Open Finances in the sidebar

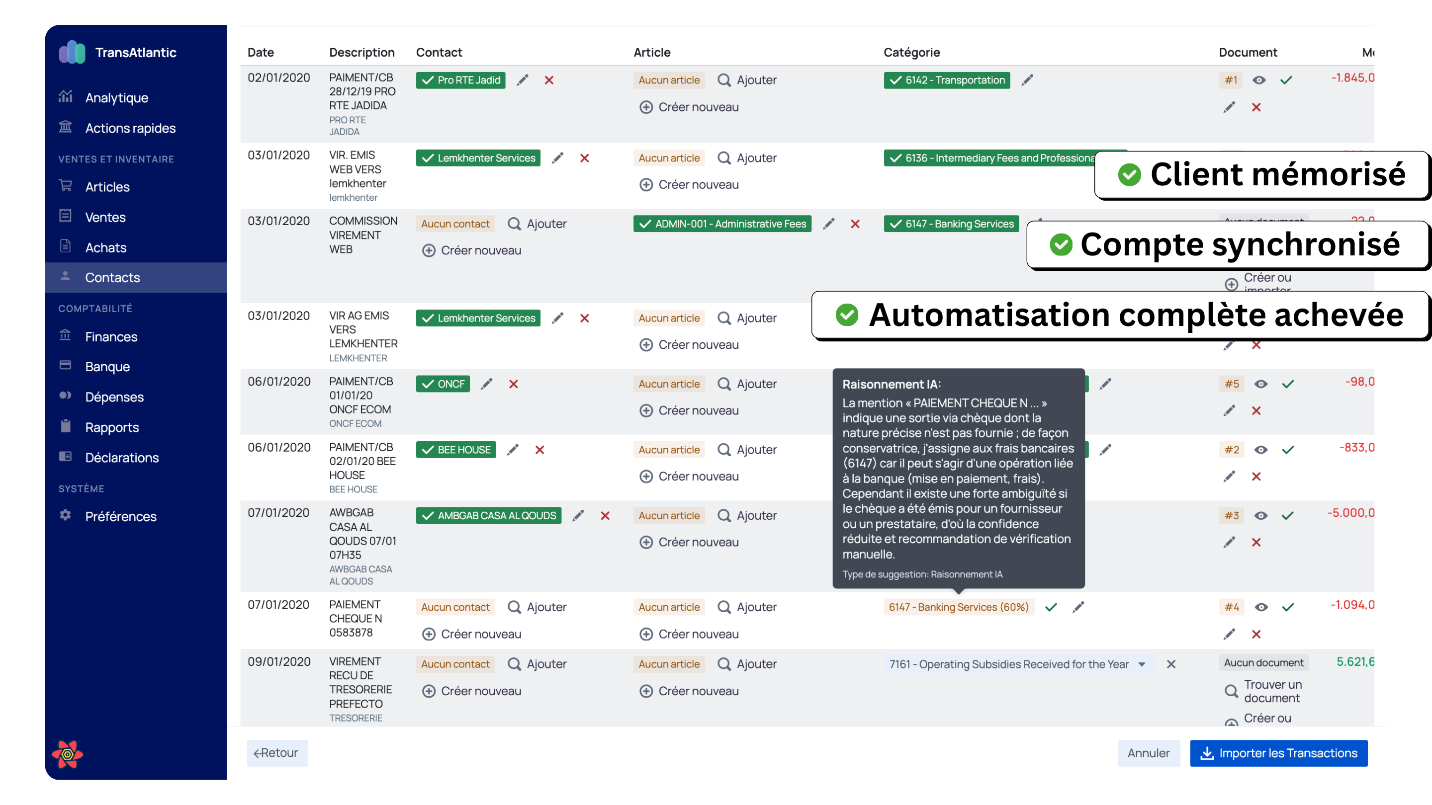point(111,336)
